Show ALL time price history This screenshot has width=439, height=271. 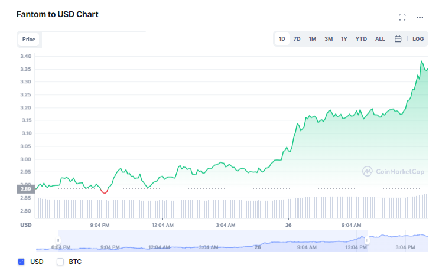click(x=380, y=39)
